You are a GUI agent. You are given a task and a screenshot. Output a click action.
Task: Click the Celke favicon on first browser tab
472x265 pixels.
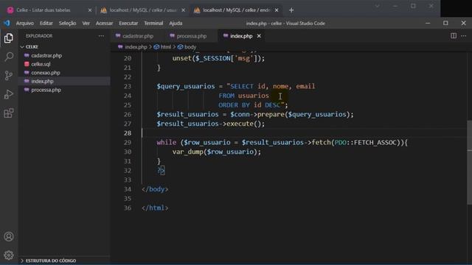point(10,10)
